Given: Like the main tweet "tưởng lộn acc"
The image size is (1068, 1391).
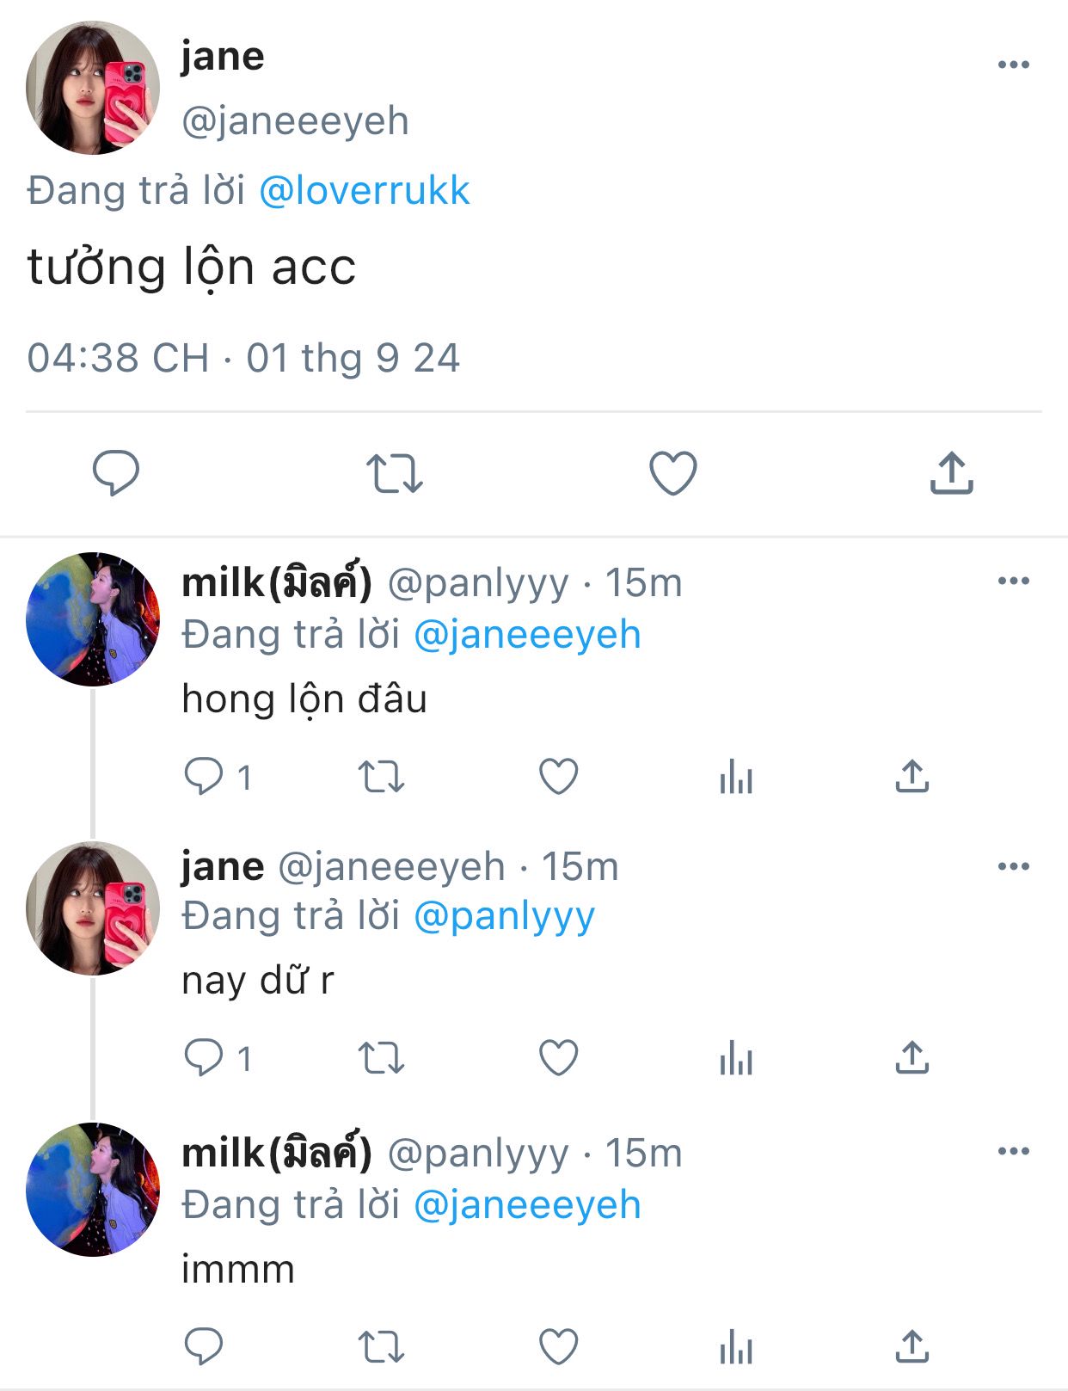Looking at the screenshot, I should point(672,473).
